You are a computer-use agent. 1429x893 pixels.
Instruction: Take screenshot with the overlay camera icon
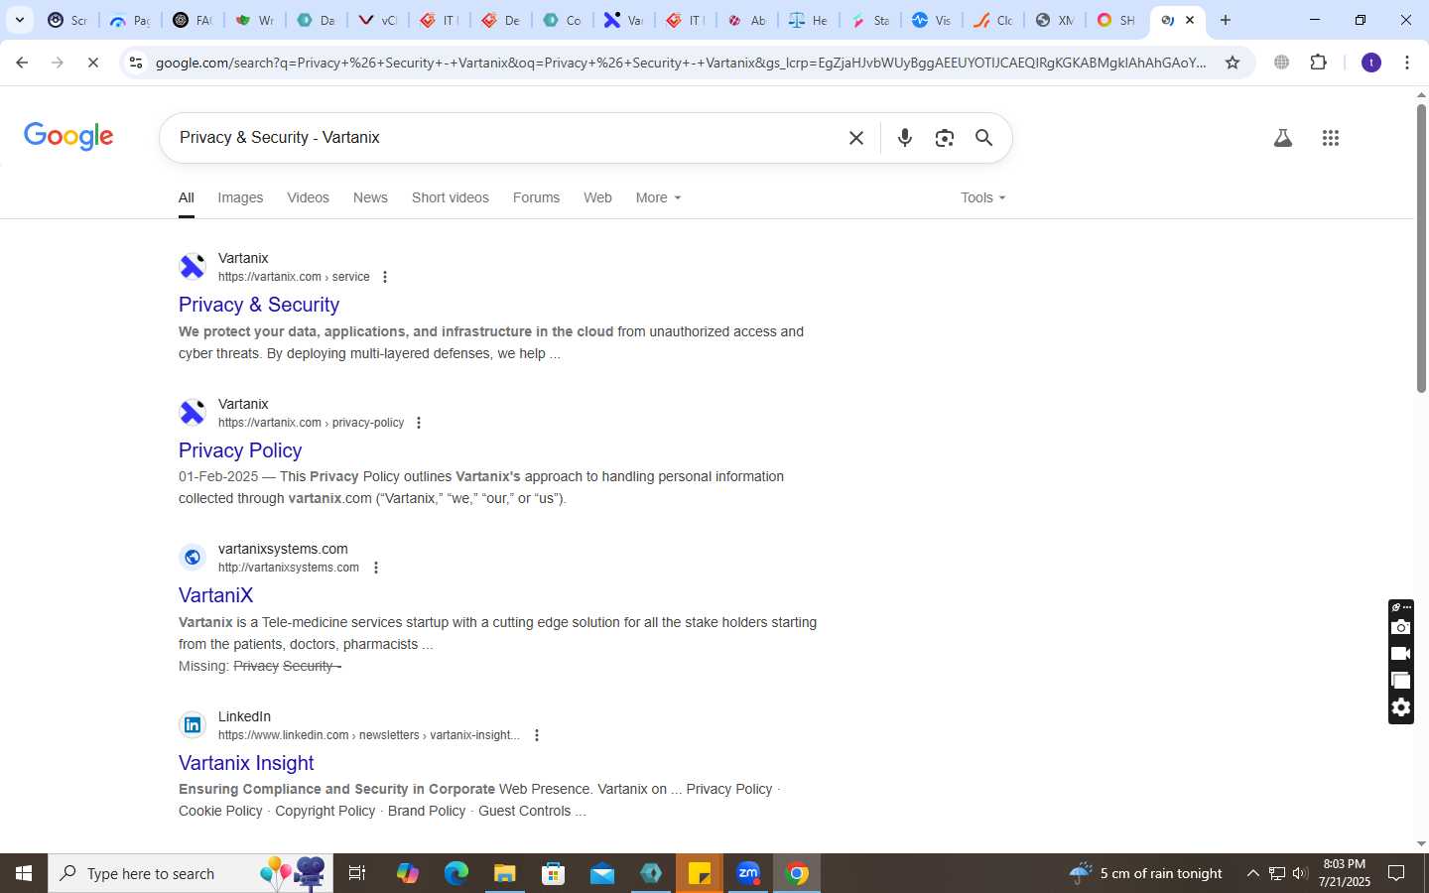1400,627
